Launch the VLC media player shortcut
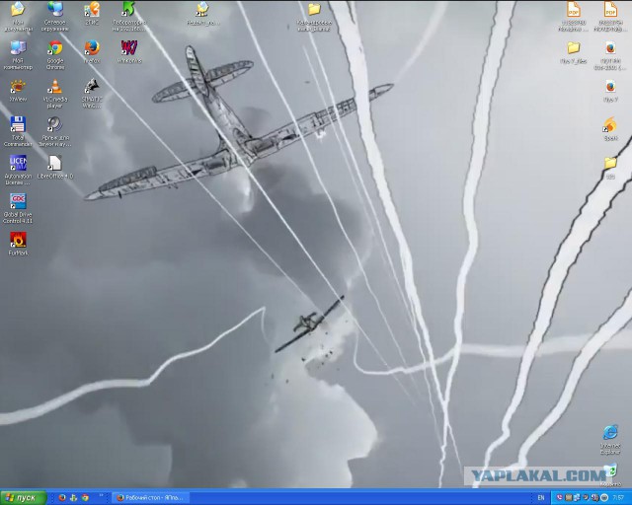Image resolution: width=632 pixels, height=505 pixels. [55, 94]
